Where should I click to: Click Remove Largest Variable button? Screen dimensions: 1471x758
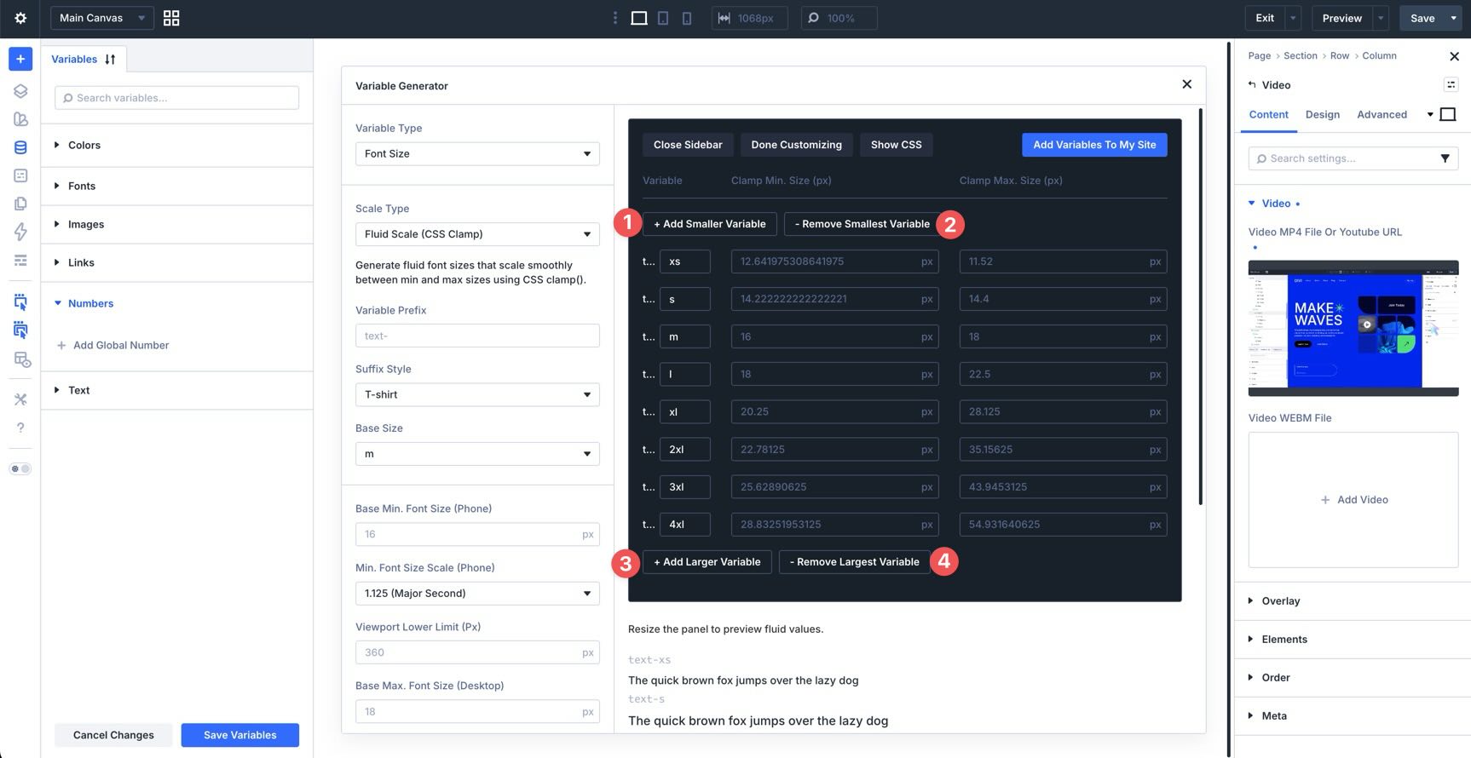point(854,562)
